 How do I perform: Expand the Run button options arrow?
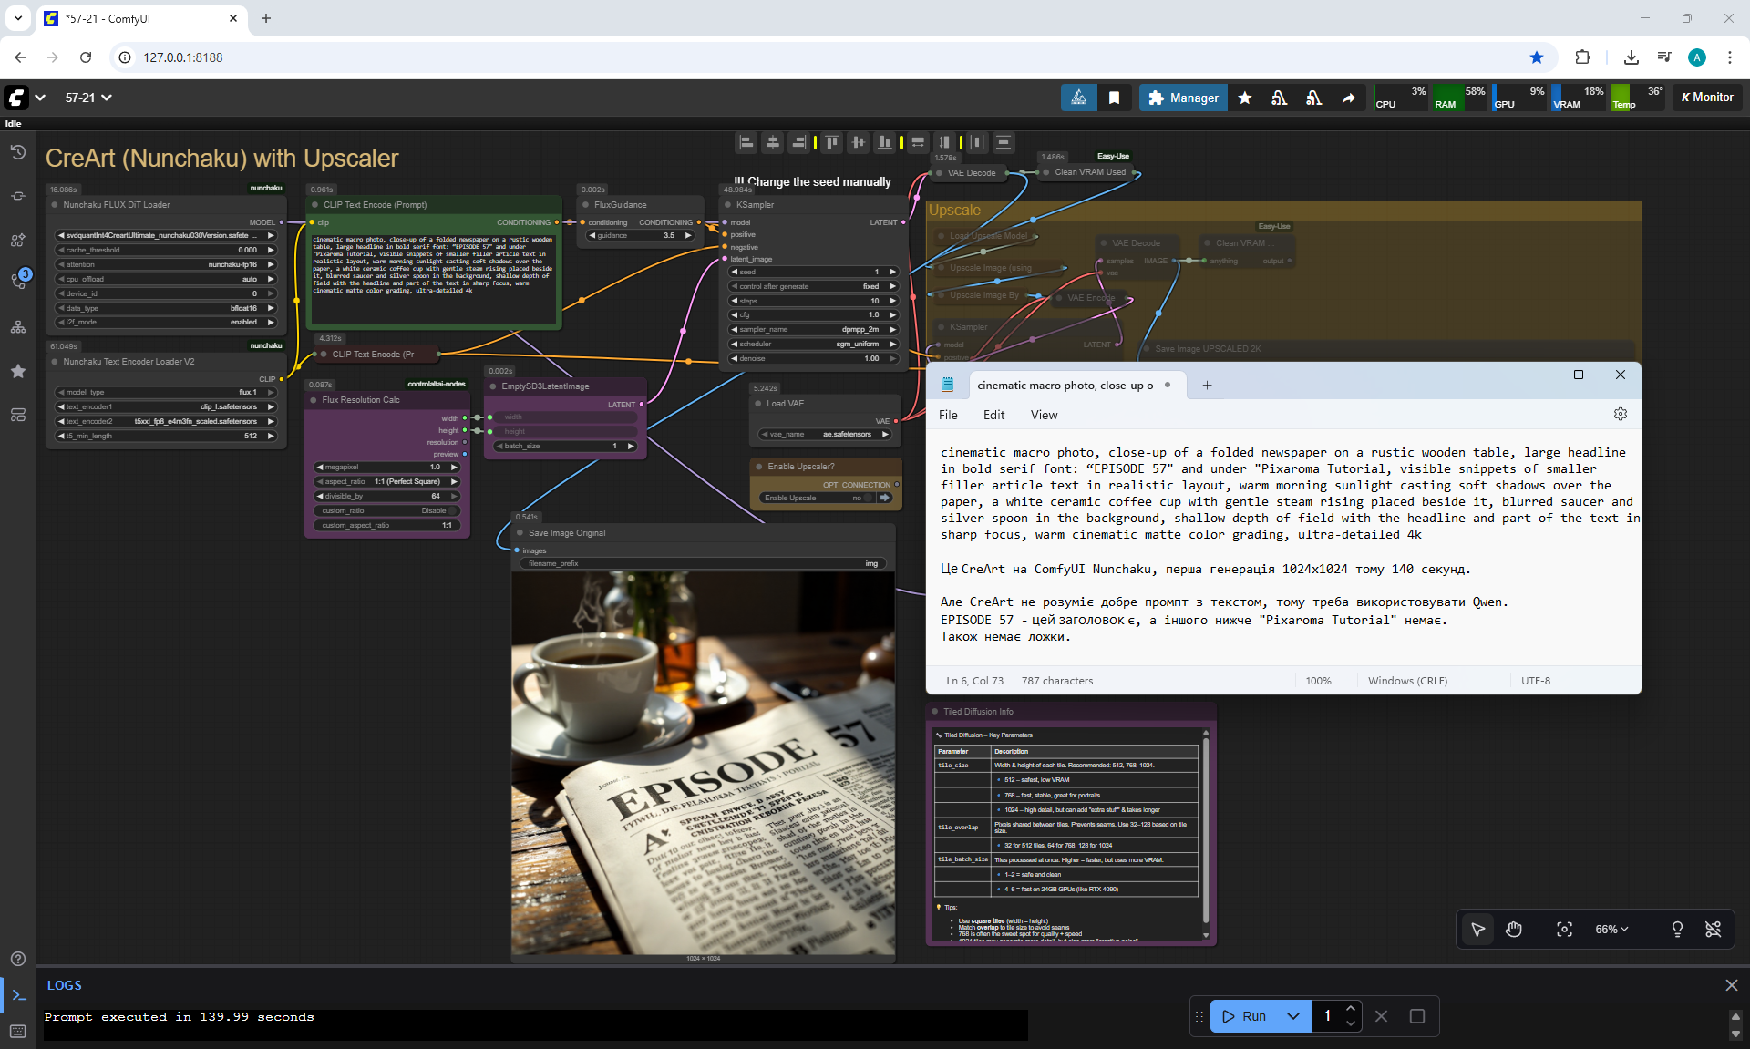1292,1015
